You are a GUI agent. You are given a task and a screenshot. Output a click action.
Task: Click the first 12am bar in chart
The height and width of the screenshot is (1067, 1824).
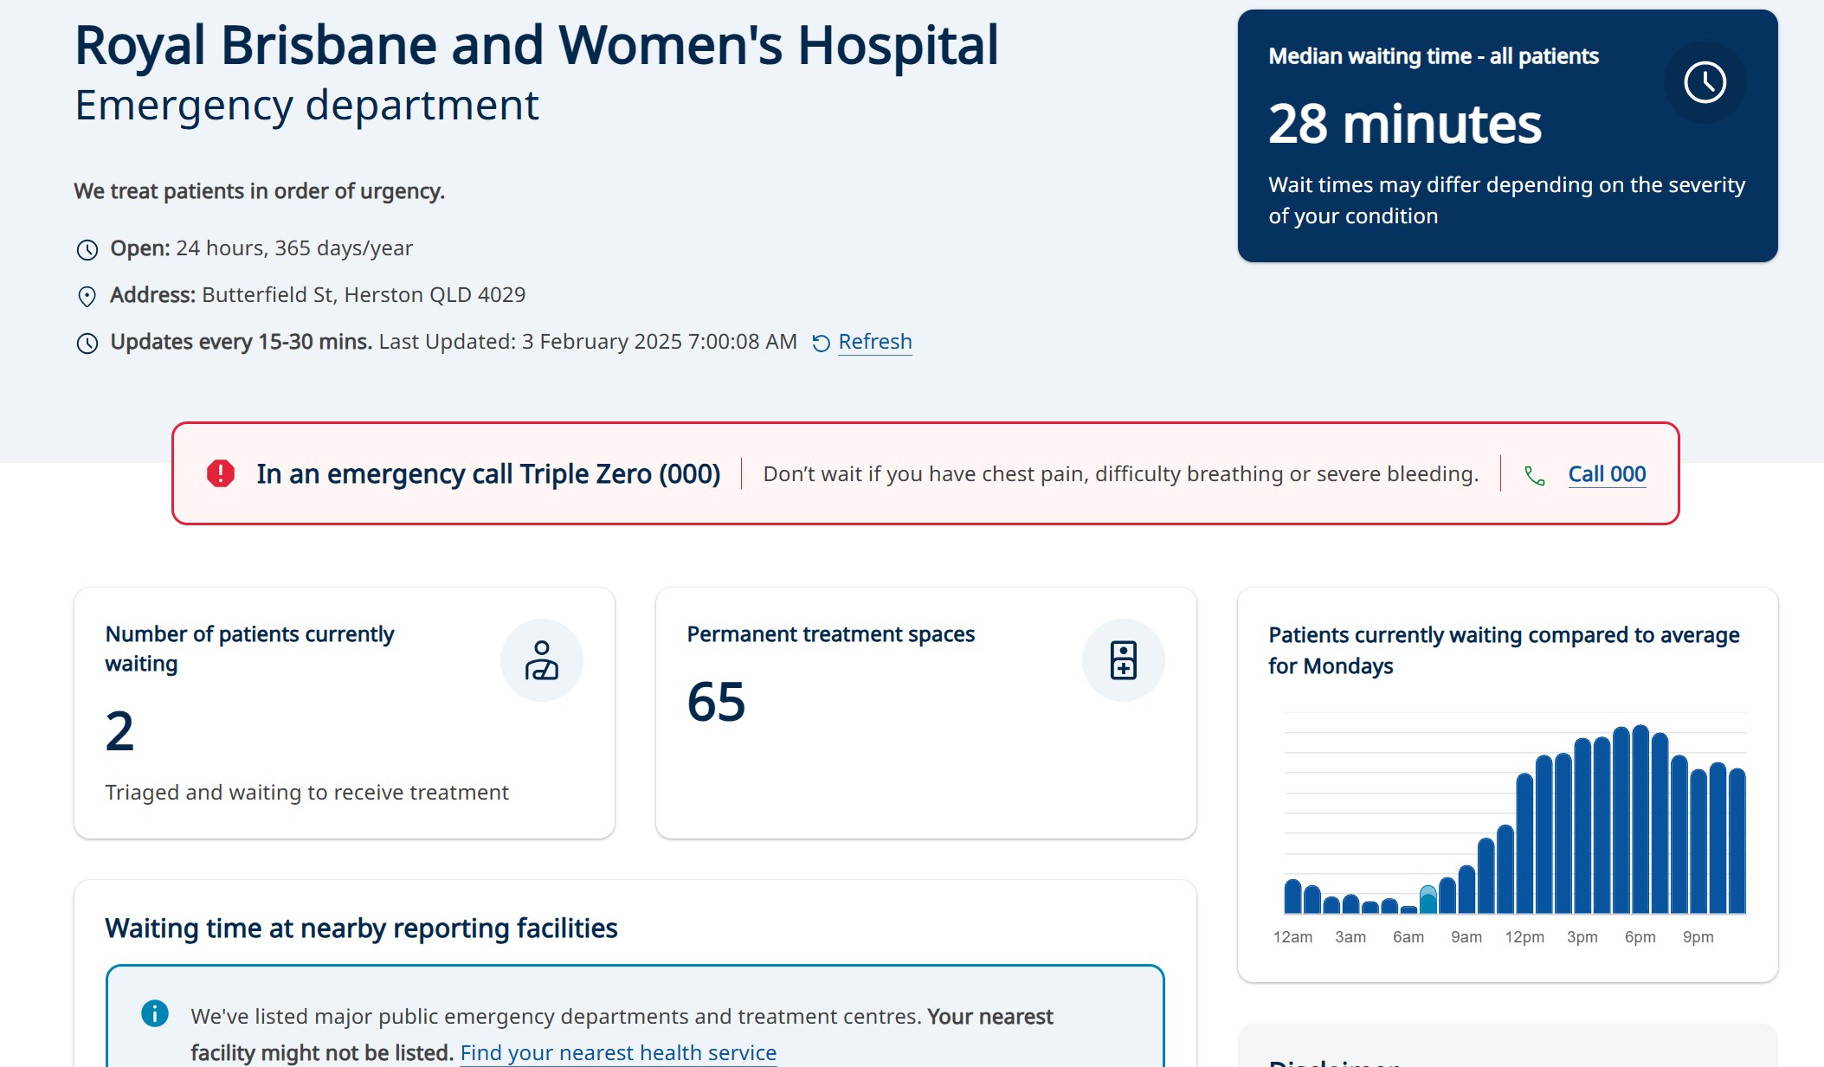click(1292, 897)
